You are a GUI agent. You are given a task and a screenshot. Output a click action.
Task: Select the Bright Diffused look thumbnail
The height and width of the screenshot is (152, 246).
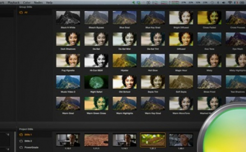pos(181,18)
